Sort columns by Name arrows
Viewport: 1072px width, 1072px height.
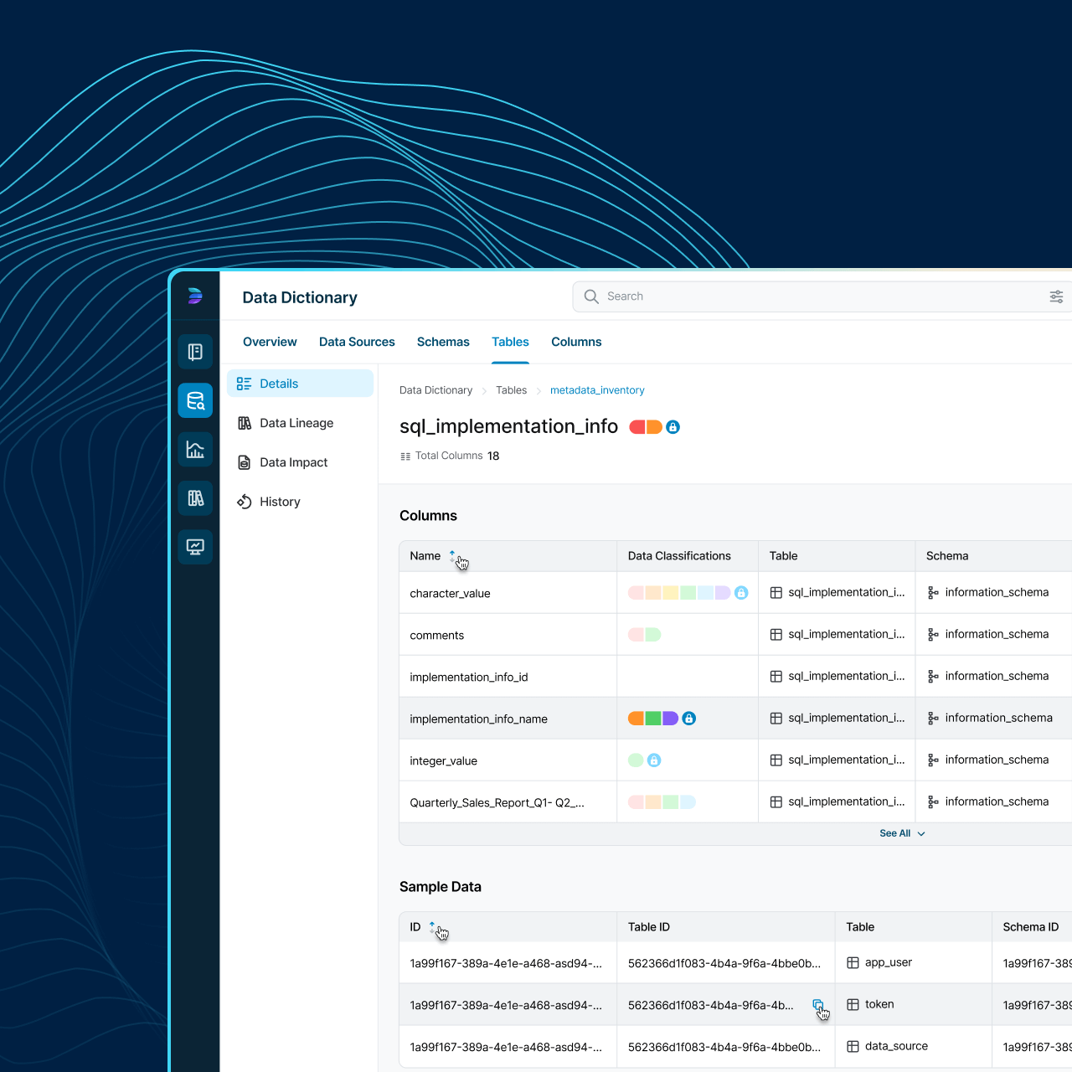pyautogui.click(x=452, y=556)
